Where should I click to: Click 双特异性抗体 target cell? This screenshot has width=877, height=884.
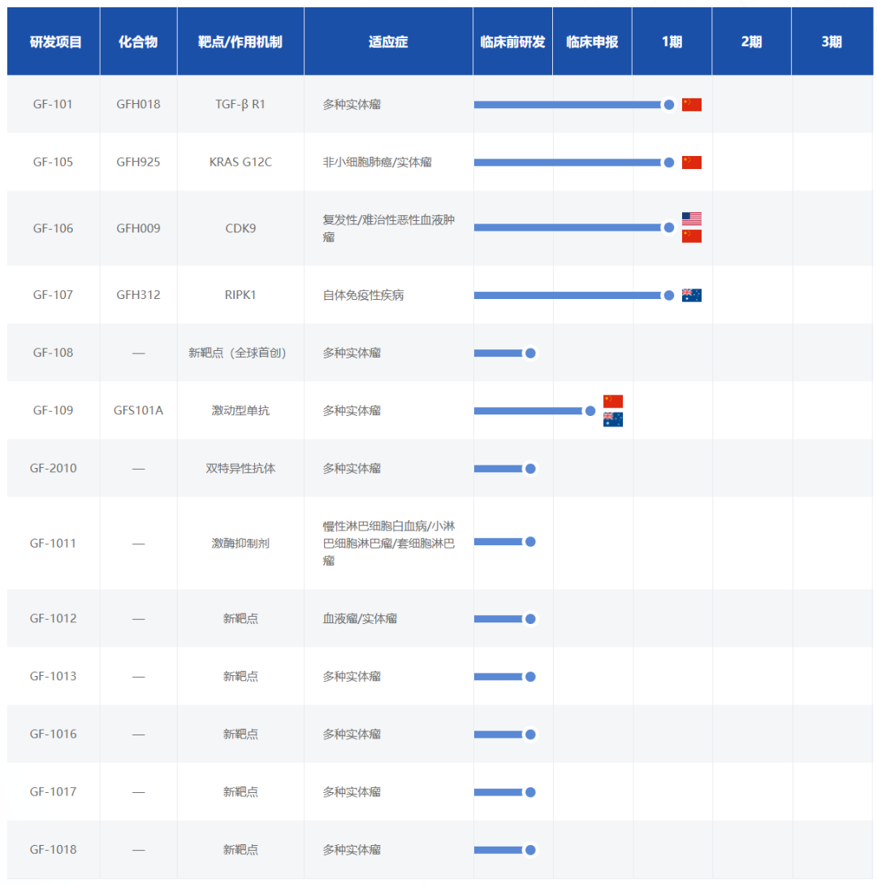(240, 469)
